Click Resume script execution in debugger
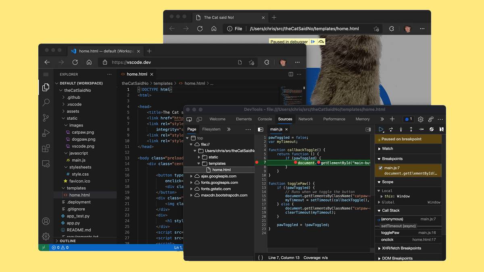484x272 pixels. (381, 129)
